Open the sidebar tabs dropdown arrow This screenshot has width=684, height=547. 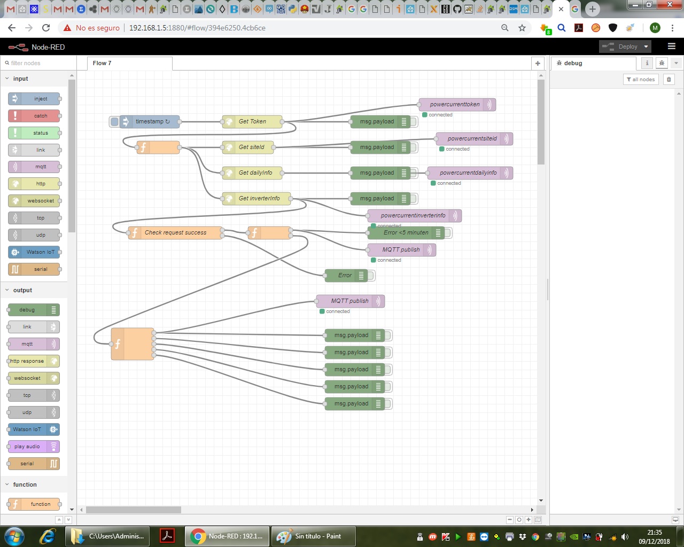click(676, 63)
